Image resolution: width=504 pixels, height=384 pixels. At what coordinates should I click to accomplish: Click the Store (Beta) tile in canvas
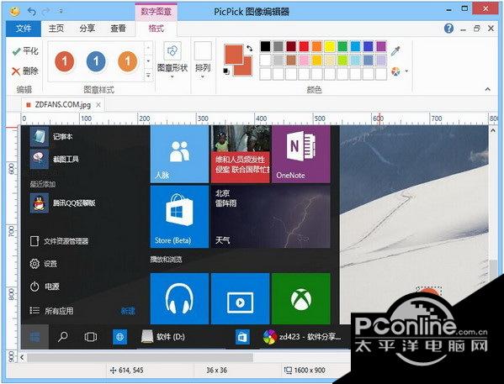[x=179, y=217]
